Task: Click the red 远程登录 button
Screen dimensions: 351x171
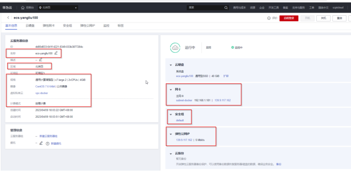Action: point(289,18)
